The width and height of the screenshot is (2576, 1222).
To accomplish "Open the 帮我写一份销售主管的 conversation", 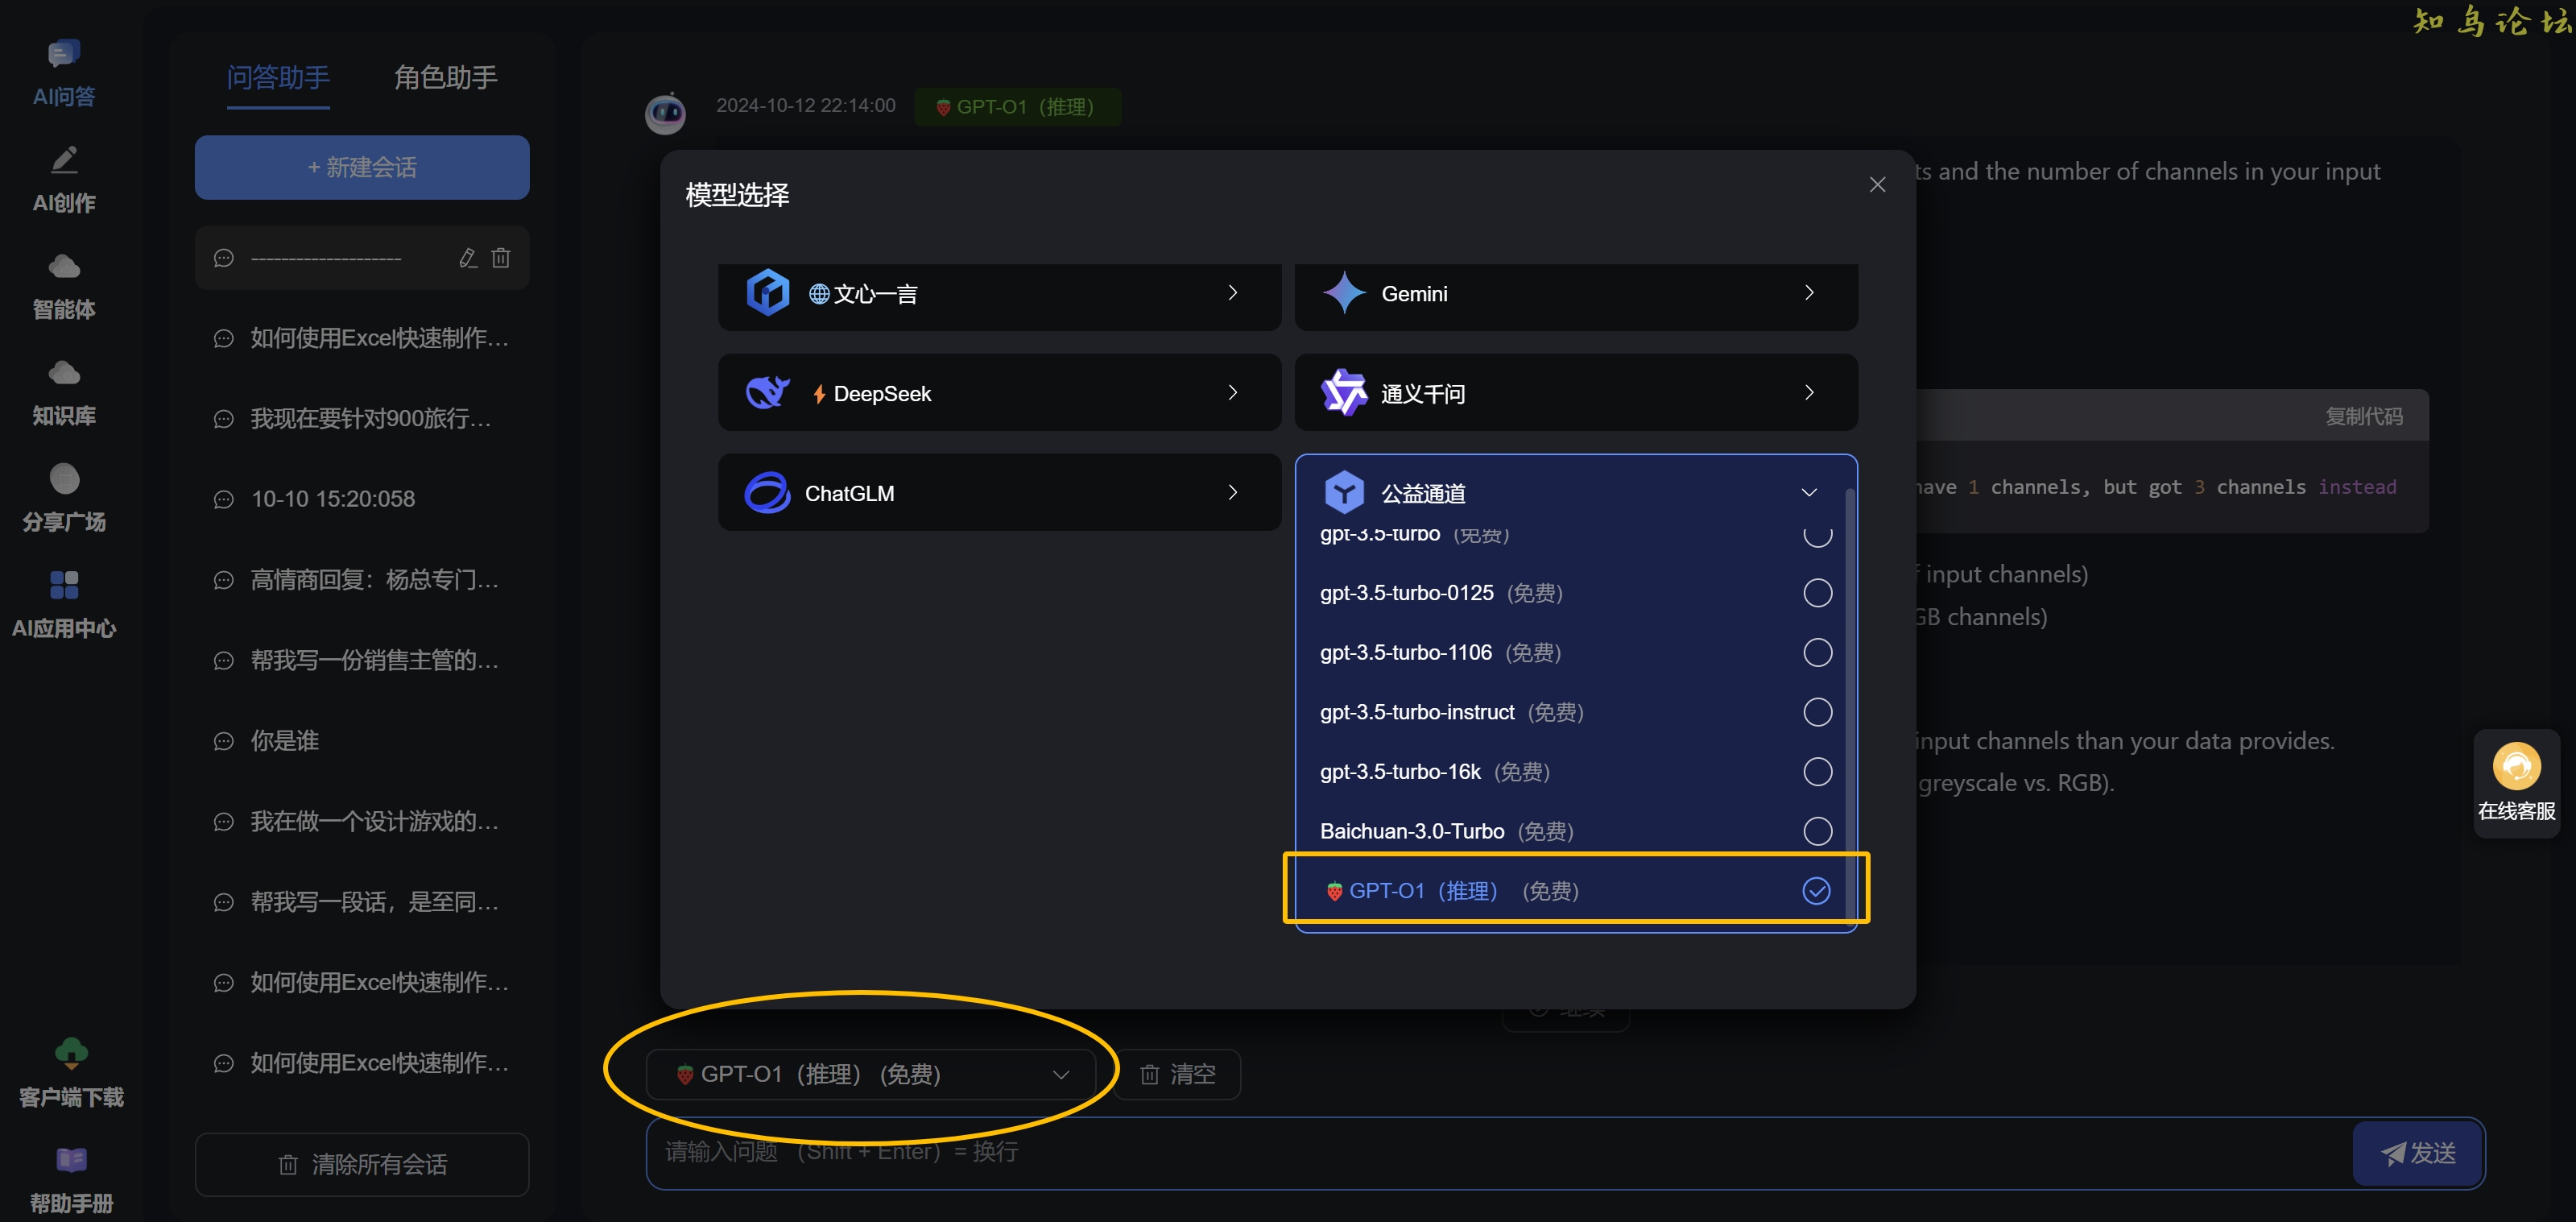I will [362, 661].
